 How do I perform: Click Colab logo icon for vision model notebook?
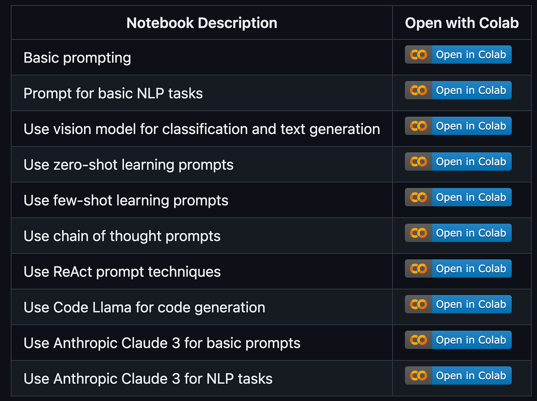418,126
